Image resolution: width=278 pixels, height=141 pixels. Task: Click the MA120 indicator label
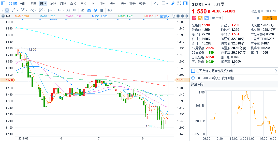pyautogui.click(x=151, y=16)
